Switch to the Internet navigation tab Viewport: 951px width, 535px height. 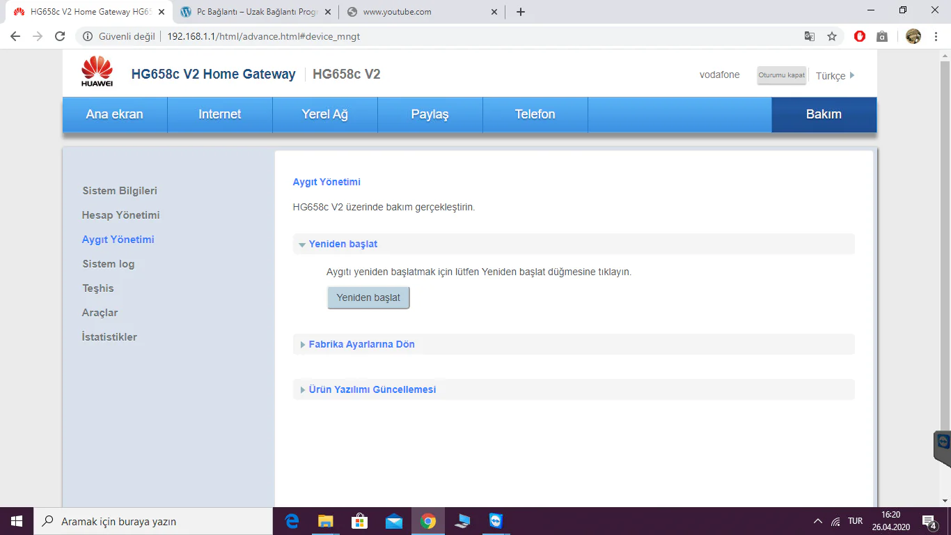[x=219, y=114]
